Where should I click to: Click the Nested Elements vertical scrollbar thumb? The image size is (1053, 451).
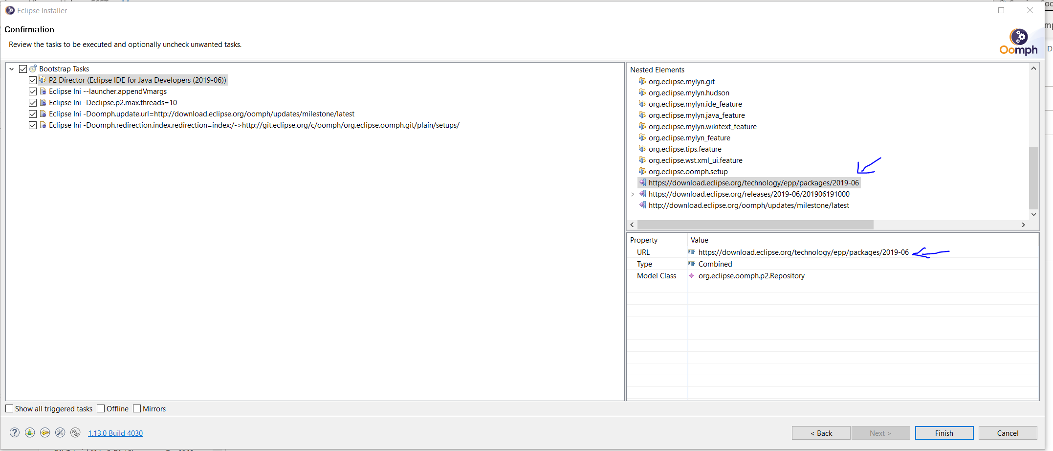tap(1033, 178)
